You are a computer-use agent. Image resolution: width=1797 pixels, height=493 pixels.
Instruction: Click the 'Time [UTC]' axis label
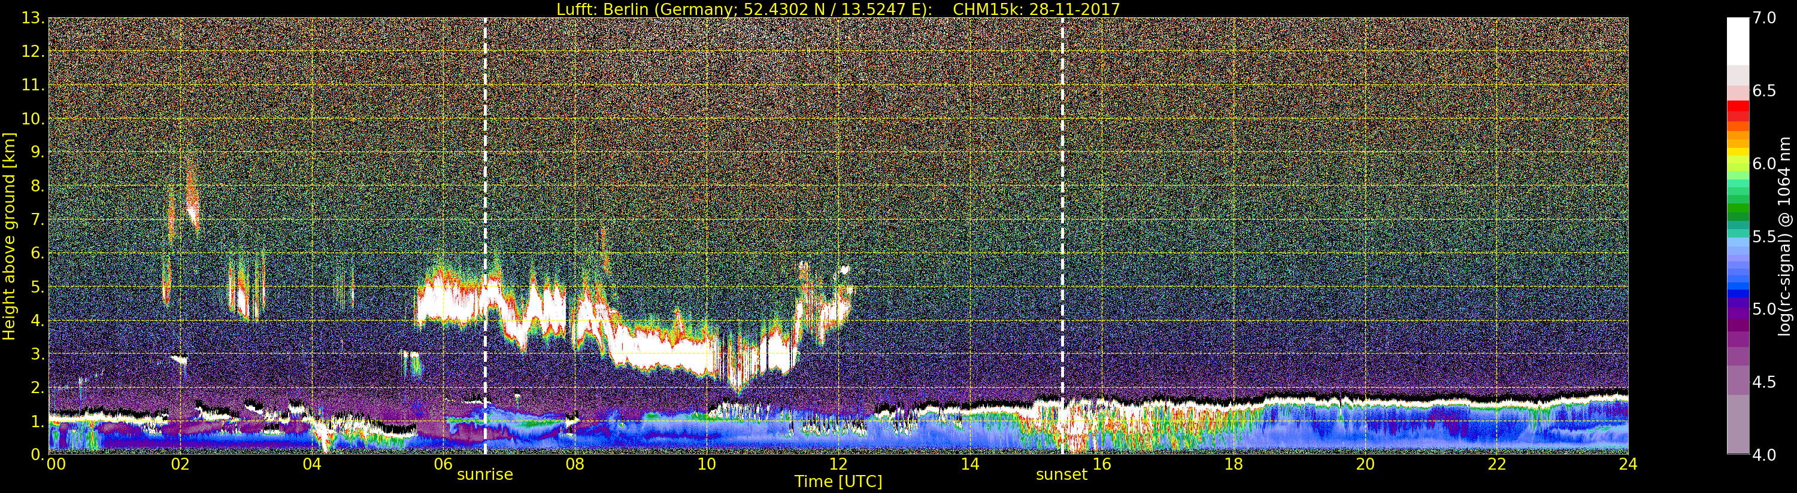(x=838, y=482)
